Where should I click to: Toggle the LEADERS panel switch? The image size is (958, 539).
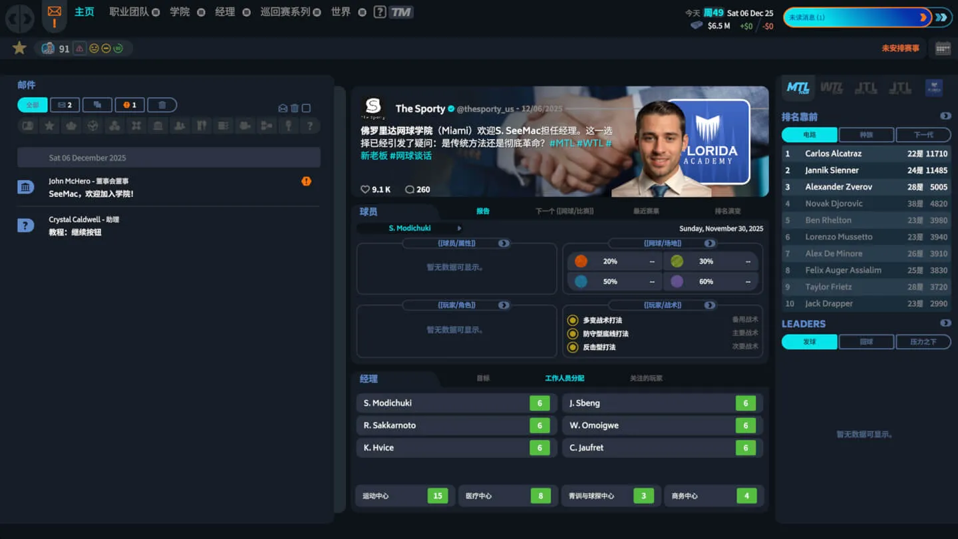pos(945,323)
